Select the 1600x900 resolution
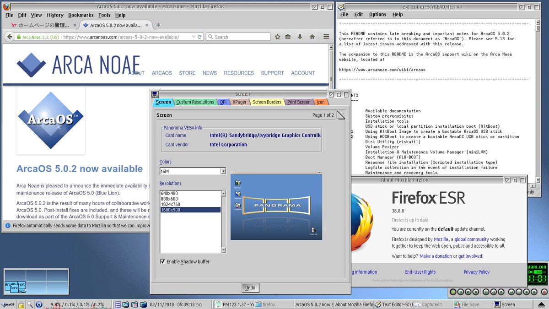Screen dimensions: 549x309 pyautogui.click(x=190, y=210)
